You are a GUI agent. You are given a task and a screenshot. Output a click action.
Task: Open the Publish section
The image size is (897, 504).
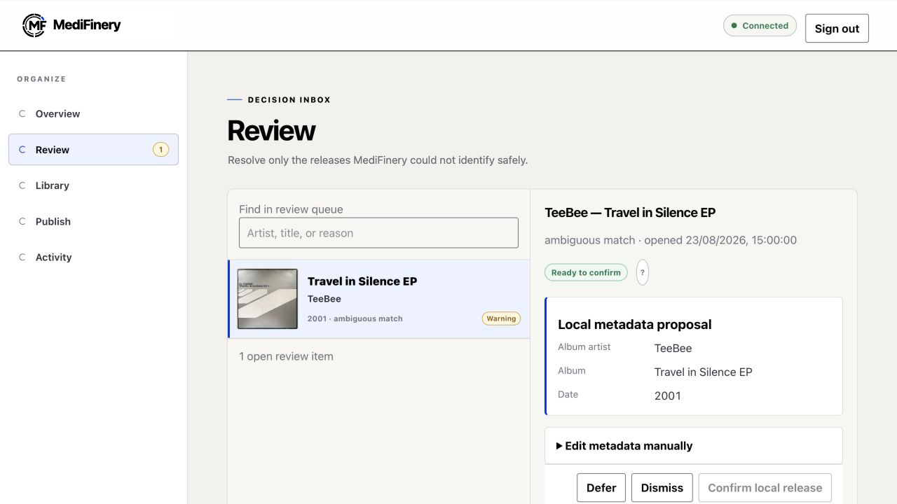click(x=93, y=221)
